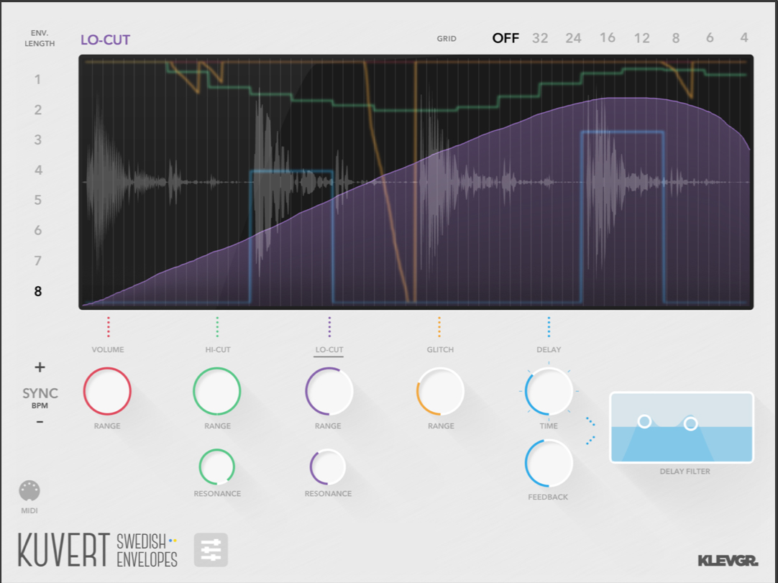
Task: Click the FEEDBACK label under the knob
Action: 548,497
